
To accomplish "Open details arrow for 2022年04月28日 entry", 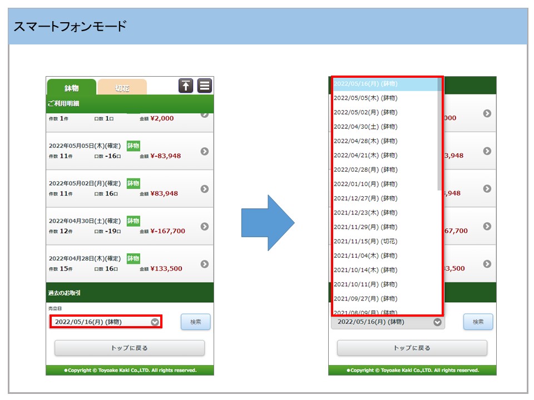I will coord(204,264).
